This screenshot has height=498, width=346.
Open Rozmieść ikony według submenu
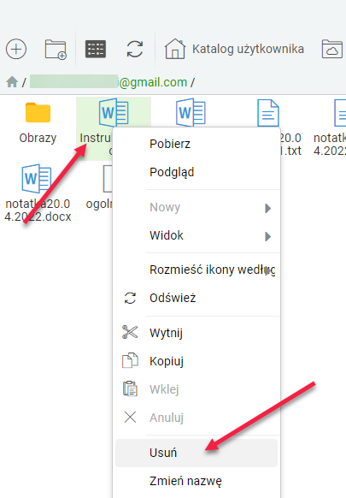(x=196, y=270)
